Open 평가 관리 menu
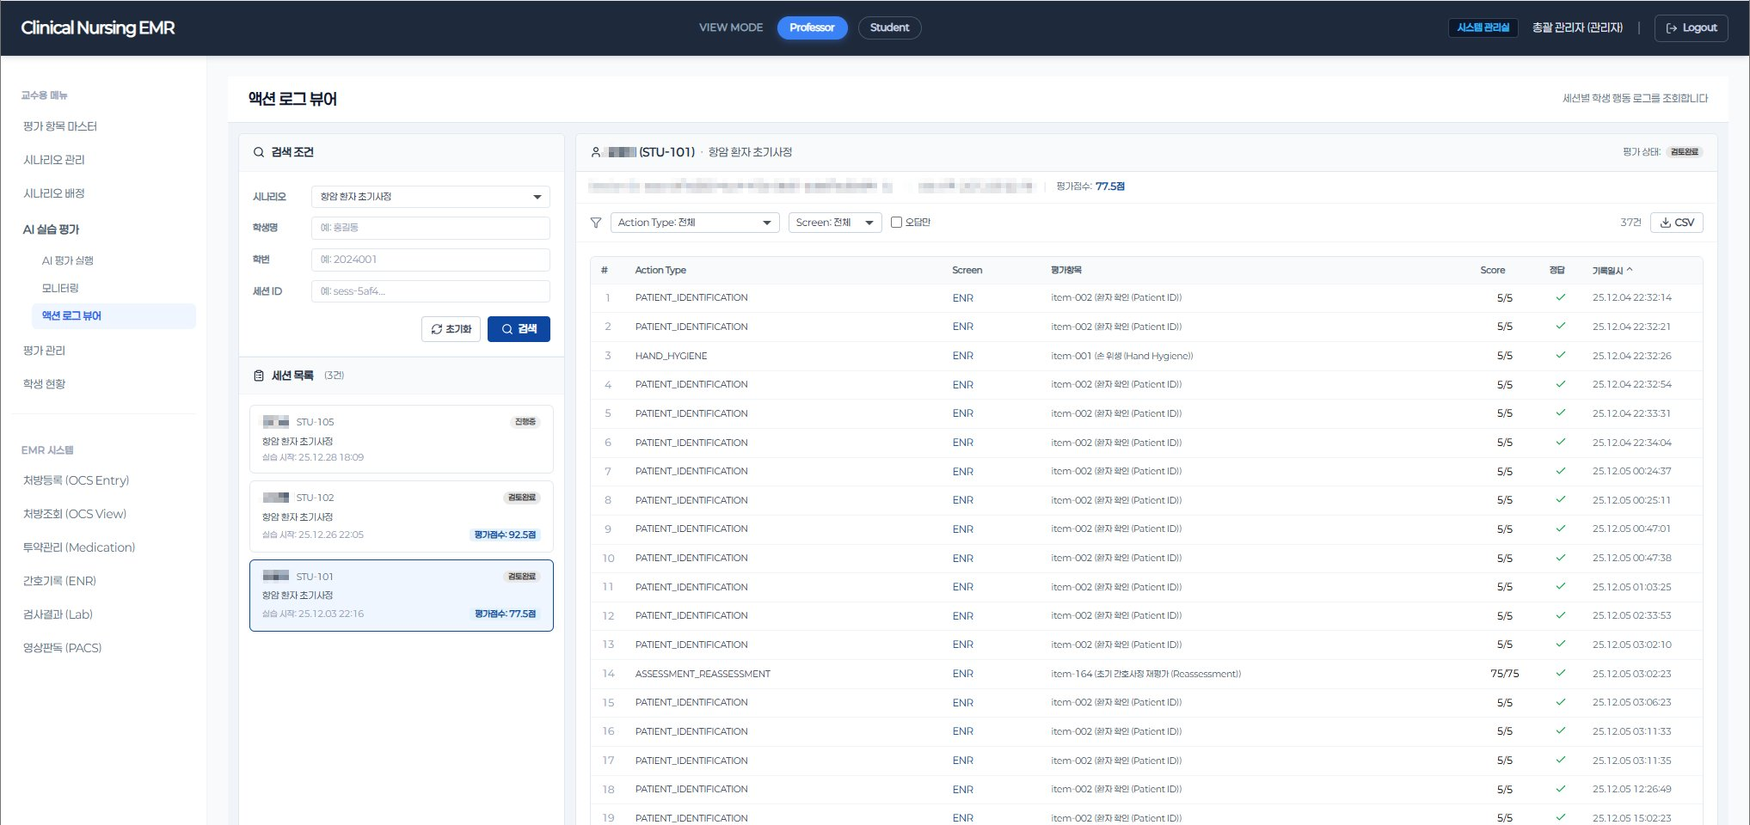This screenshot has height=825, width=1750. click(x=44, y=351)
